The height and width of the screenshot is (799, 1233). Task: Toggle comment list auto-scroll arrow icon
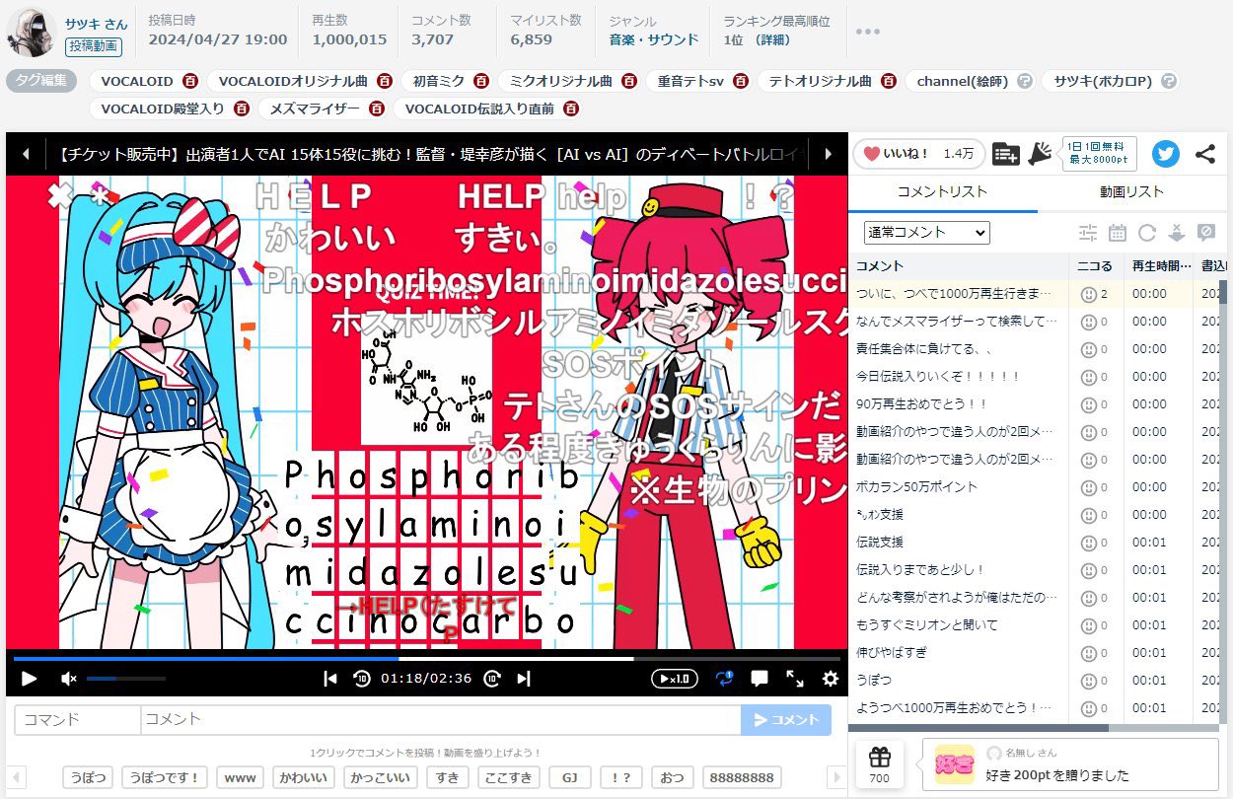coord(1176,233)
